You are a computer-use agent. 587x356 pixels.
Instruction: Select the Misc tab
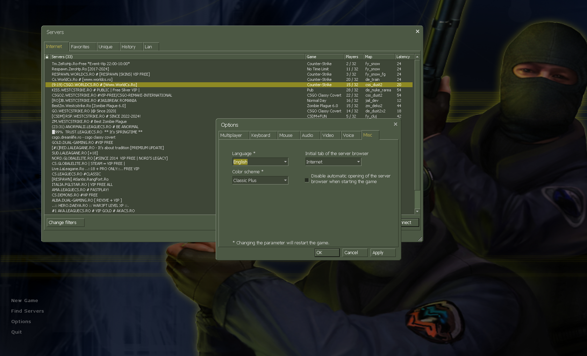(x=370, y=135)
